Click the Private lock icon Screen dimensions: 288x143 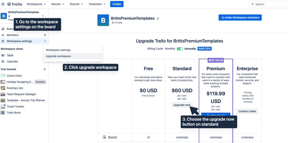click(113, 23)
